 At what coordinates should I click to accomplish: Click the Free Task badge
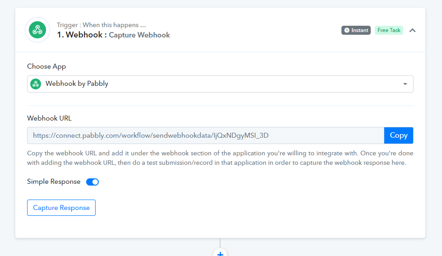point(389,30)
